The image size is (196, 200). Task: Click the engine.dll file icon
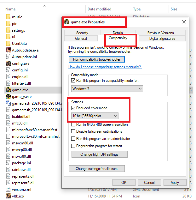(x=9, y=77)
